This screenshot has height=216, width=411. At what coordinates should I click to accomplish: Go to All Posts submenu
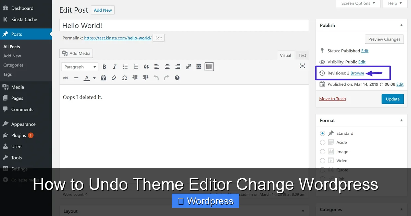12,47
